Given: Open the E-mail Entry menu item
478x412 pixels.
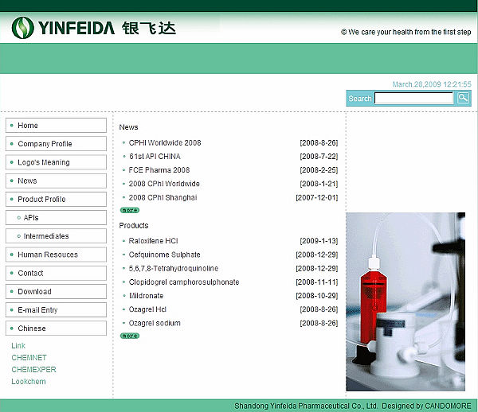Looking at the screenshot, I should coord(56,310).
